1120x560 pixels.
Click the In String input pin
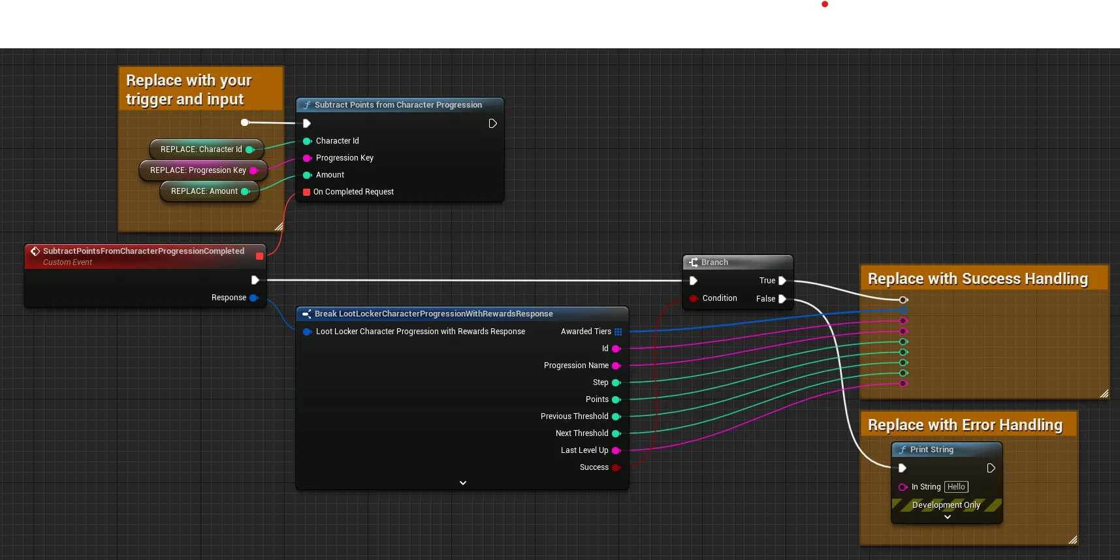click(x=903, y=487)
